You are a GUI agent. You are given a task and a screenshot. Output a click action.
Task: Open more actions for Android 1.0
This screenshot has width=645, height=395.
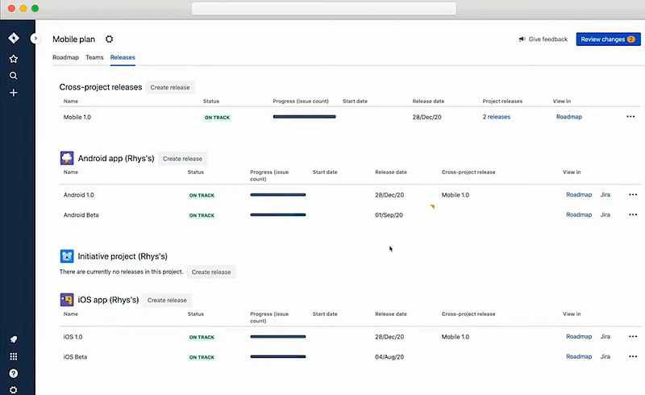[633, 194]
